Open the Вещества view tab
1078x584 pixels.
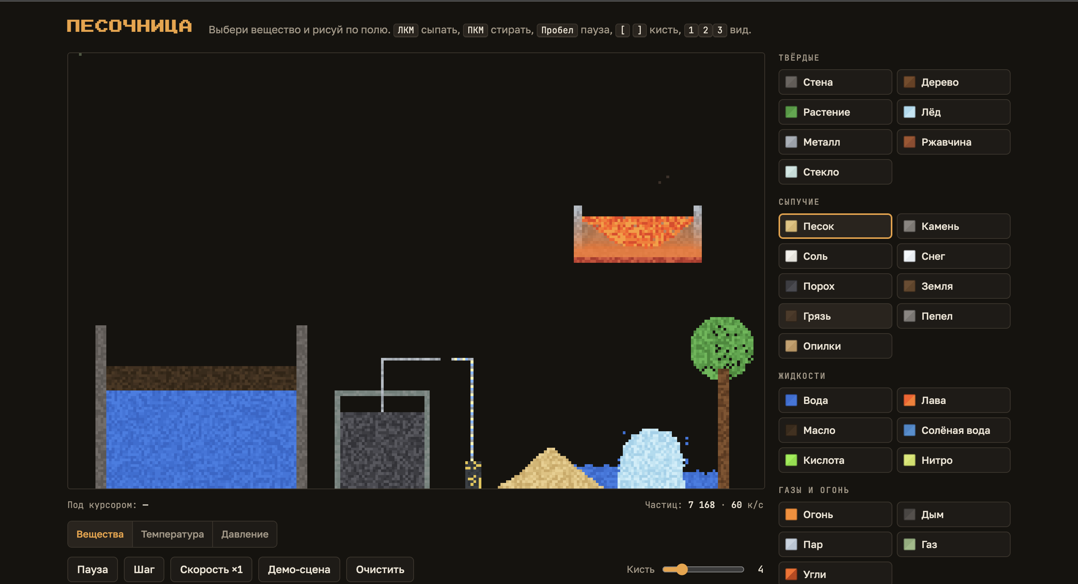(100, 534)
